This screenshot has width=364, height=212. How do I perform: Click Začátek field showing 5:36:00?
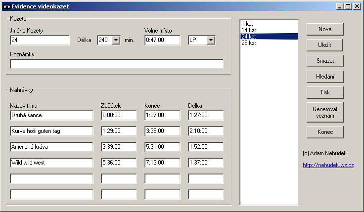119,163
